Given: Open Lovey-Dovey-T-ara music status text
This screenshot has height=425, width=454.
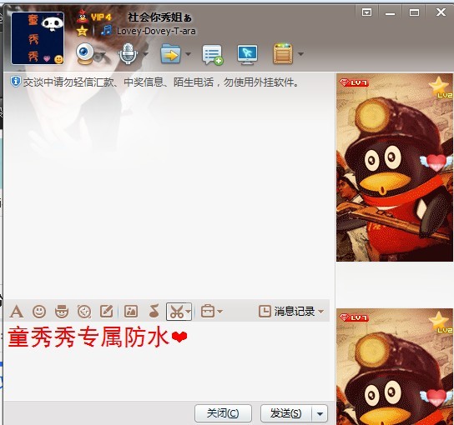Looking at the screenshot, I should (156, 31).
